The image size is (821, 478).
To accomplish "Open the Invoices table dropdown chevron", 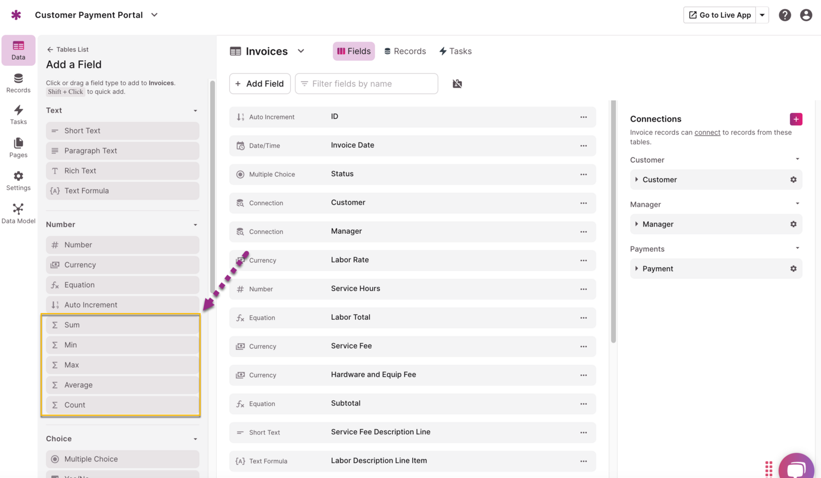I will coord(301,51).
